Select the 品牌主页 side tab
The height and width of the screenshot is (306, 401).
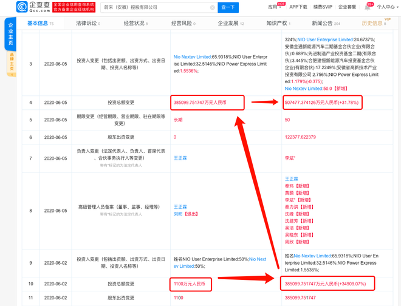[x=12, y=63]
